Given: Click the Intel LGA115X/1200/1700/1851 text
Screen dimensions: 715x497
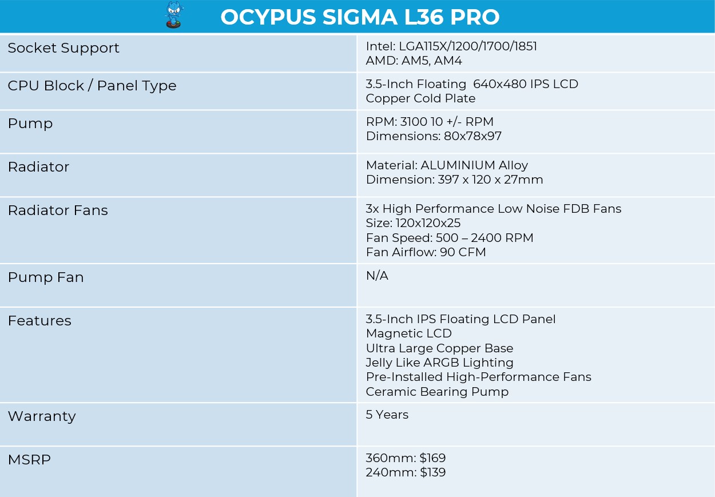Looking at the screenshot, I should click(x=451, y=46).
